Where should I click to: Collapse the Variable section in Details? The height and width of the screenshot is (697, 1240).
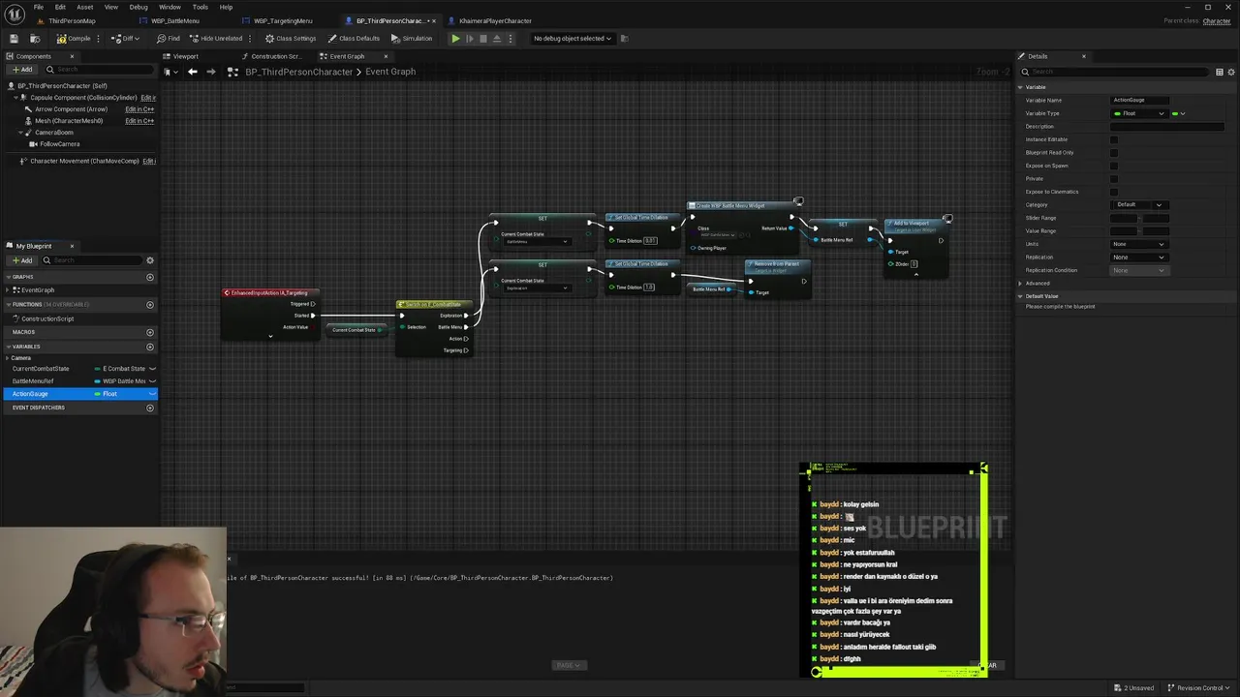pyautogui.click(x=1020, y=87)
